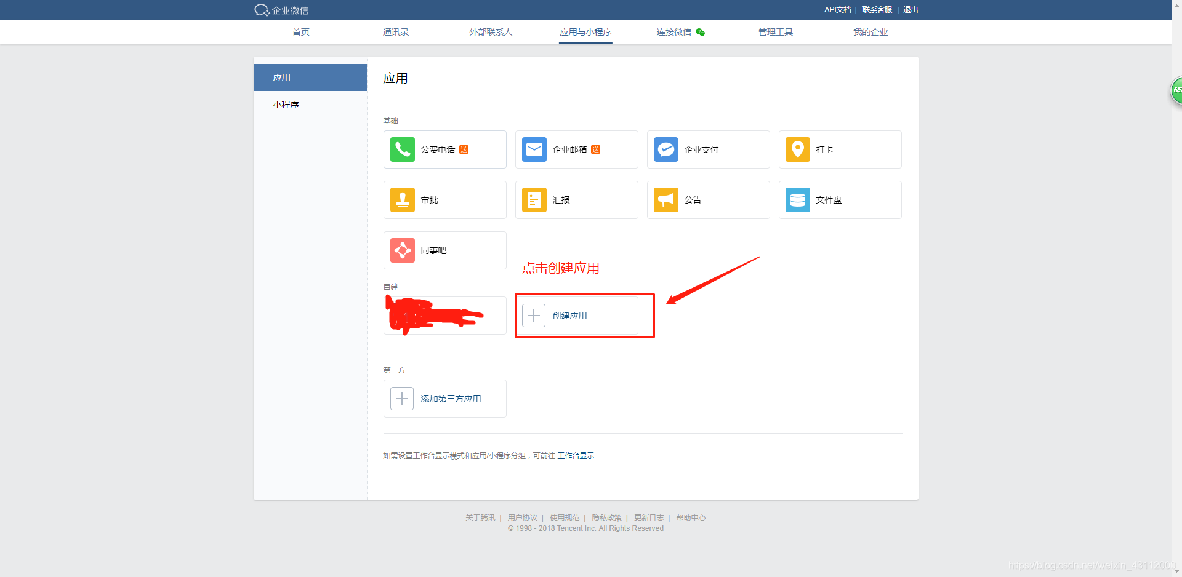The width and height of the screenshot is (1182, 577).
Task: Open the 企业邮箱 mail icon
Action: coord(534,149)
